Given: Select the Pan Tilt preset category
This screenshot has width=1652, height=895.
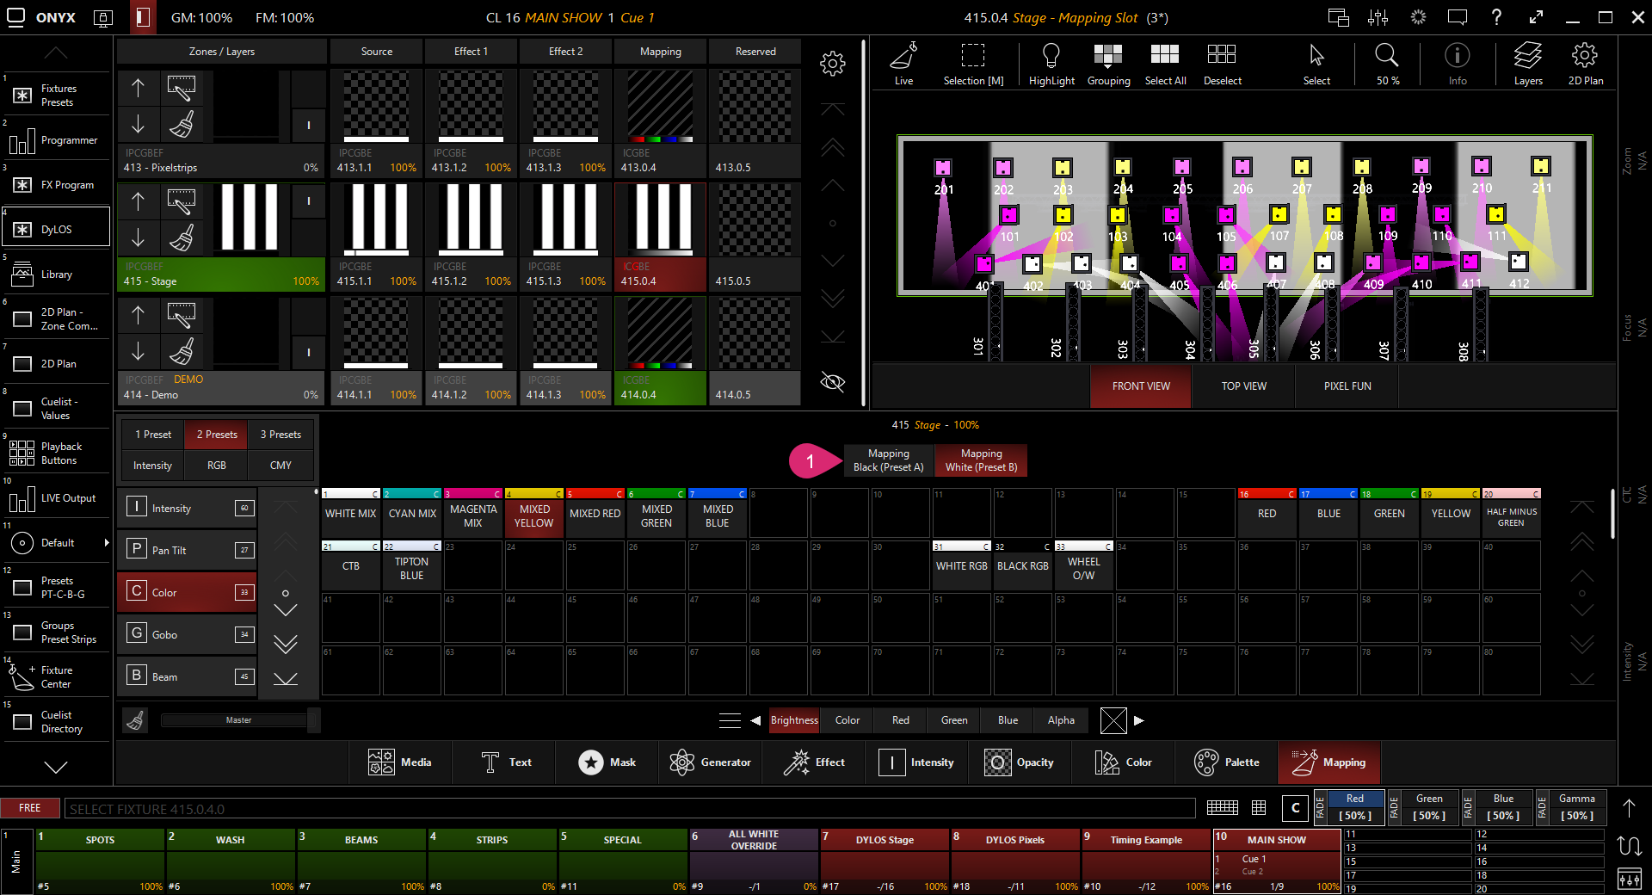Looking at the screenshot, I should pos(187,550).
